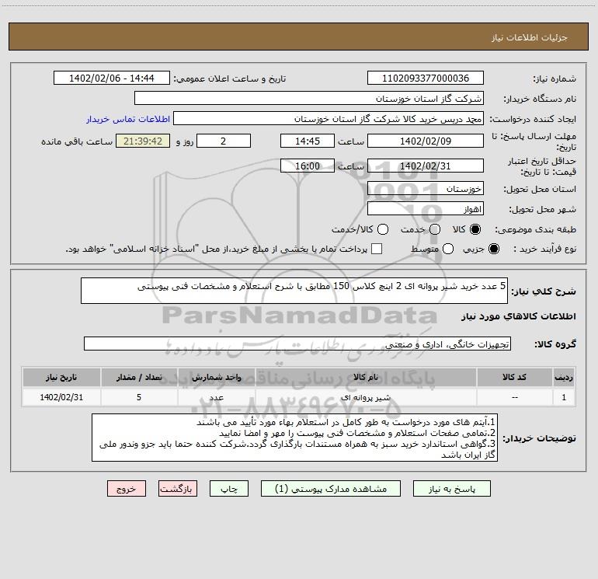Click the تاریخ نیاز column header
The image size is (598, 579).
coord(61,377)
